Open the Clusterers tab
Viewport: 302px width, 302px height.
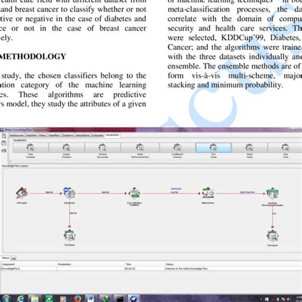click(x=68, y=135)
